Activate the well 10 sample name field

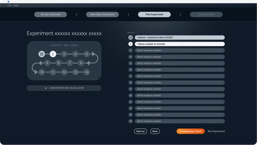[180, 95]
